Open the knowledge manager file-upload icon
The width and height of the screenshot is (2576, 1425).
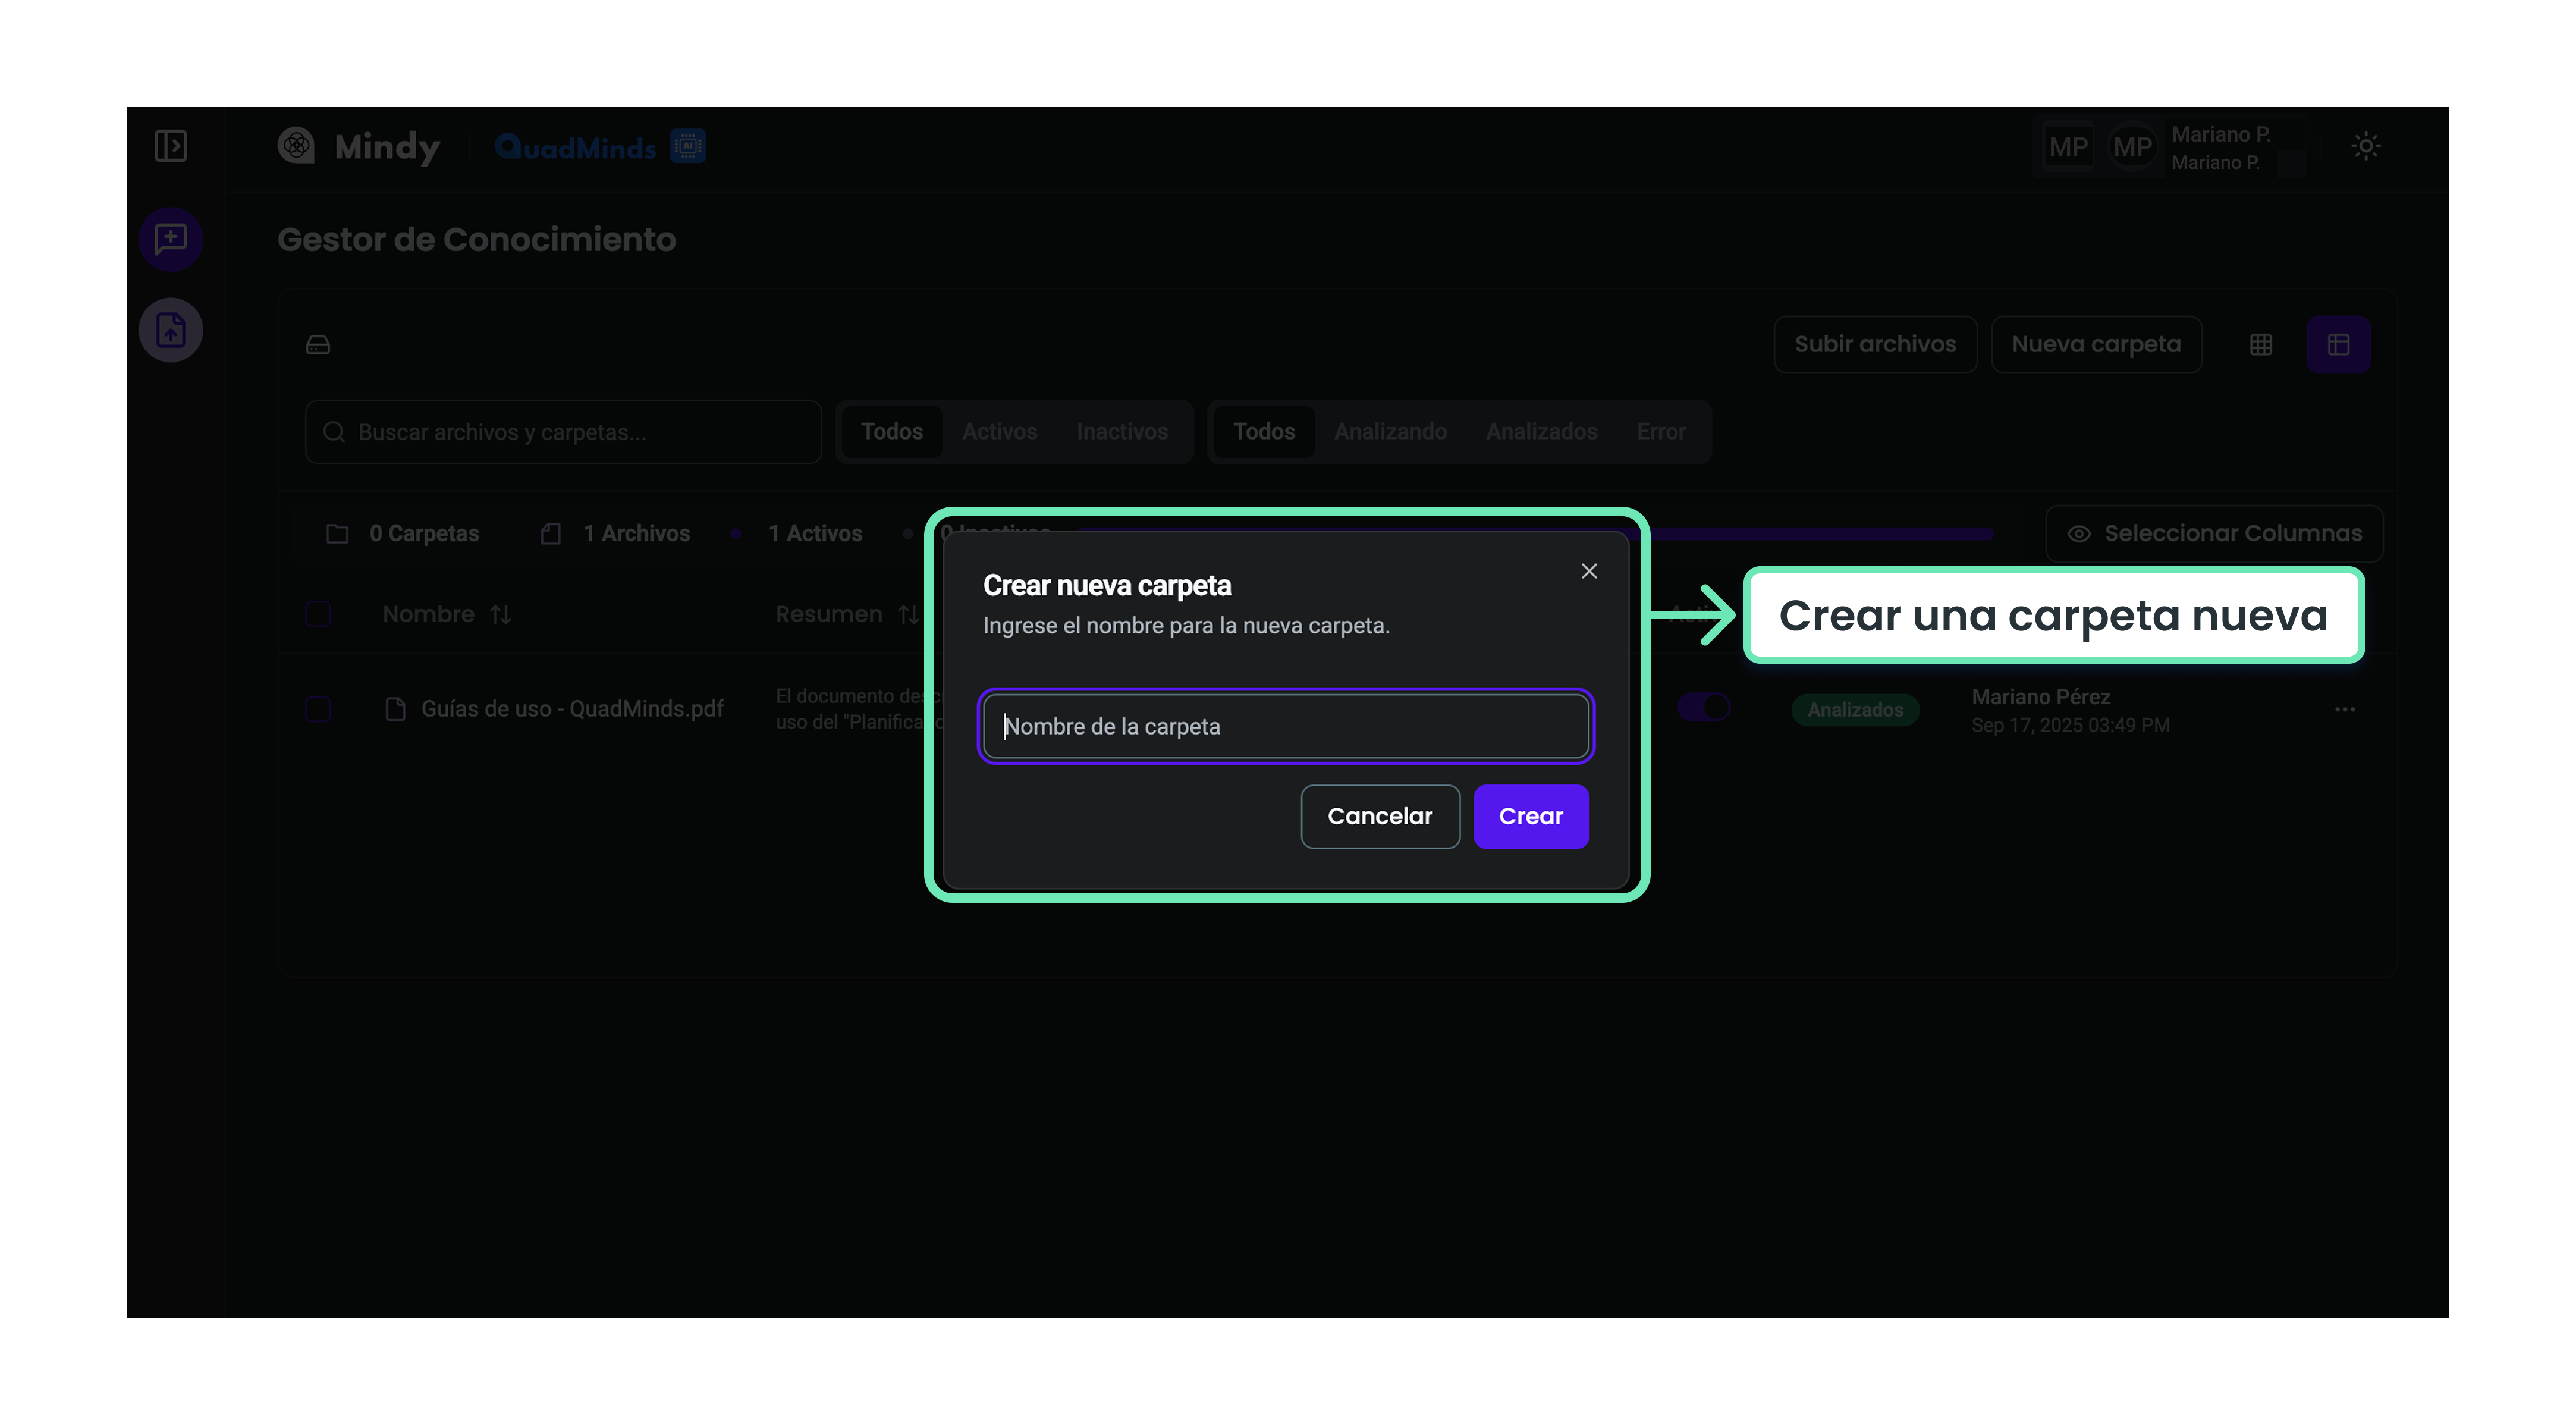click(x=171, y=330)
